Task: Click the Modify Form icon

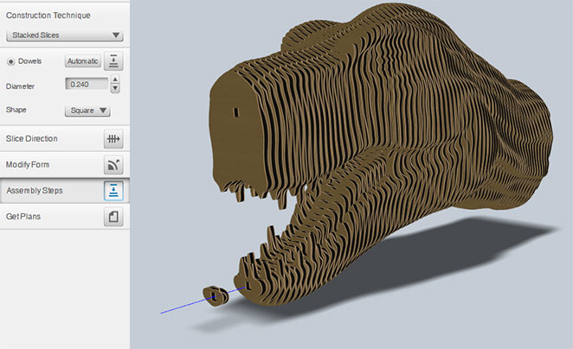Action: (113, 165)
